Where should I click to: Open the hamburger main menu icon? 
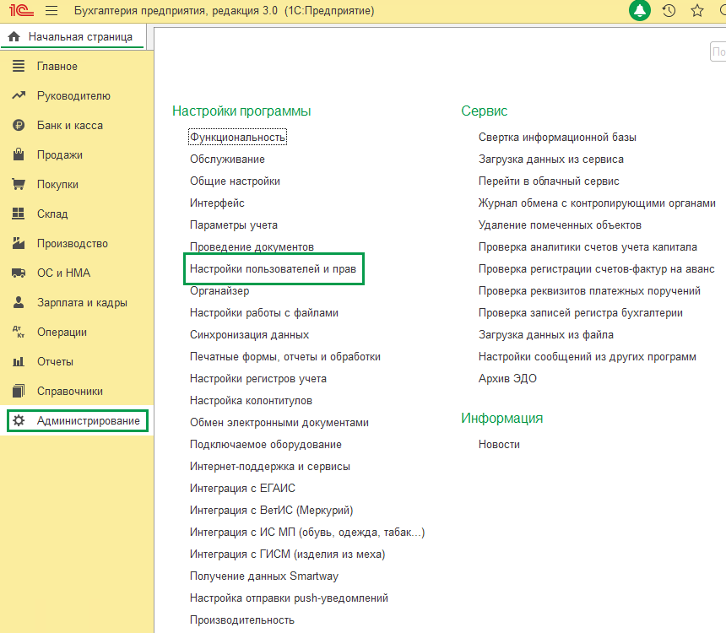coord(51,10)
